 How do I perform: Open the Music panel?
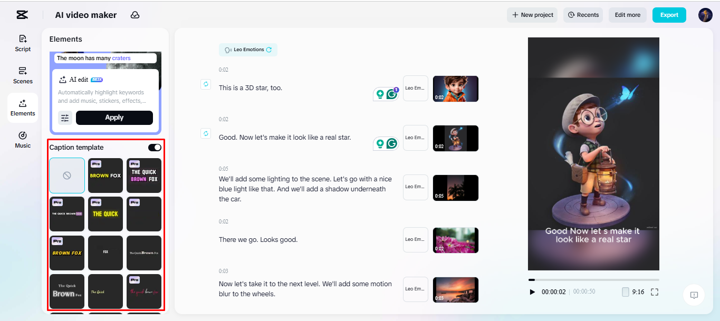click(x=22, y=139)
